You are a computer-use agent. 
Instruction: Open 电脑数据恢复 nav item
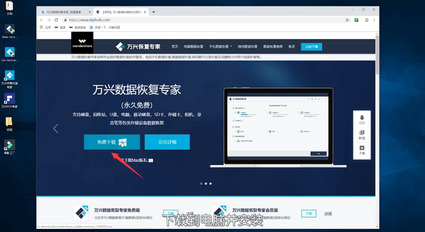click(193, 46)
